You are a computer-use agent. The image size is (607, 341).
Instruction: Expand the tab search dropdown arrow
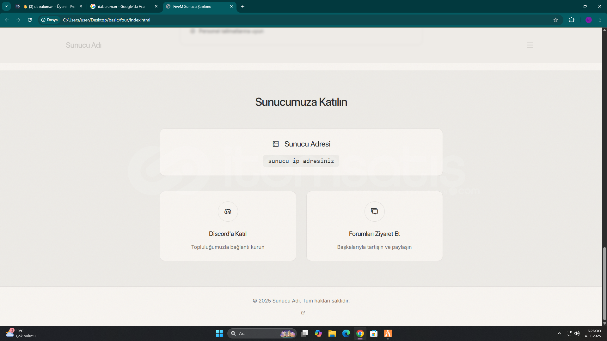click(6, 6)
